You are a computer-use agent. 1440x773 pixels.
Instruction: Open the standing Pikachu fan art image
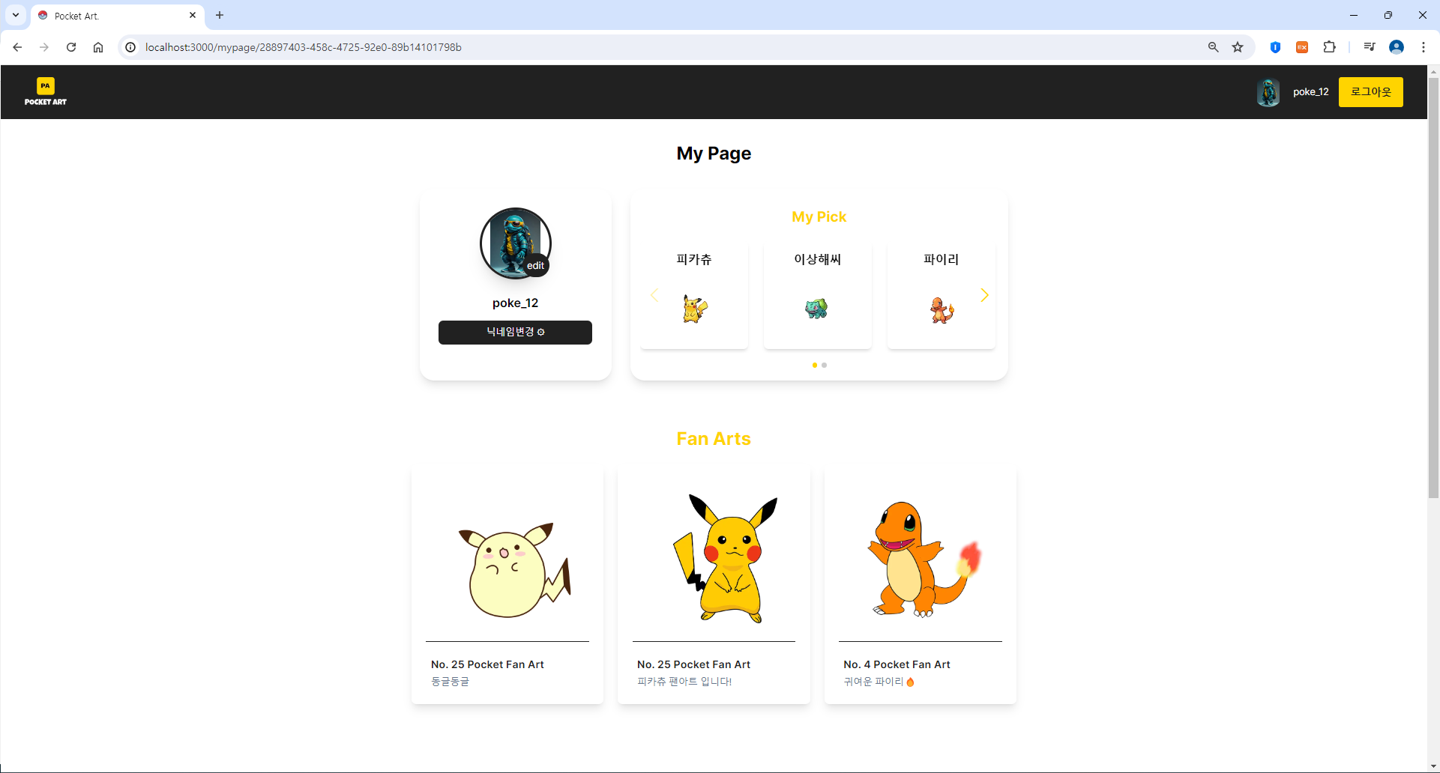coord(726,558)
